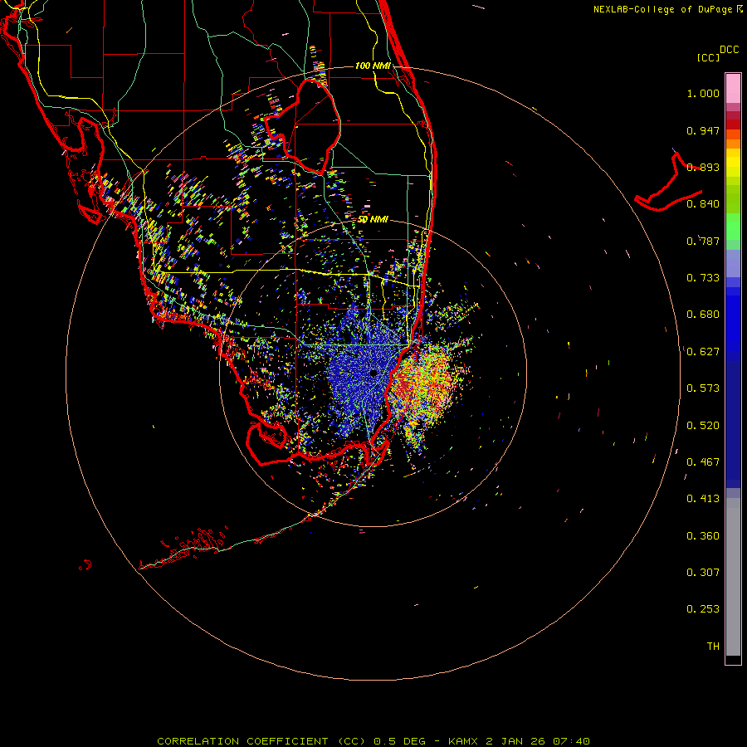747x747 pixels.
Task: Click the gray low-value colorbar segment
Action: tap(733, 577)
